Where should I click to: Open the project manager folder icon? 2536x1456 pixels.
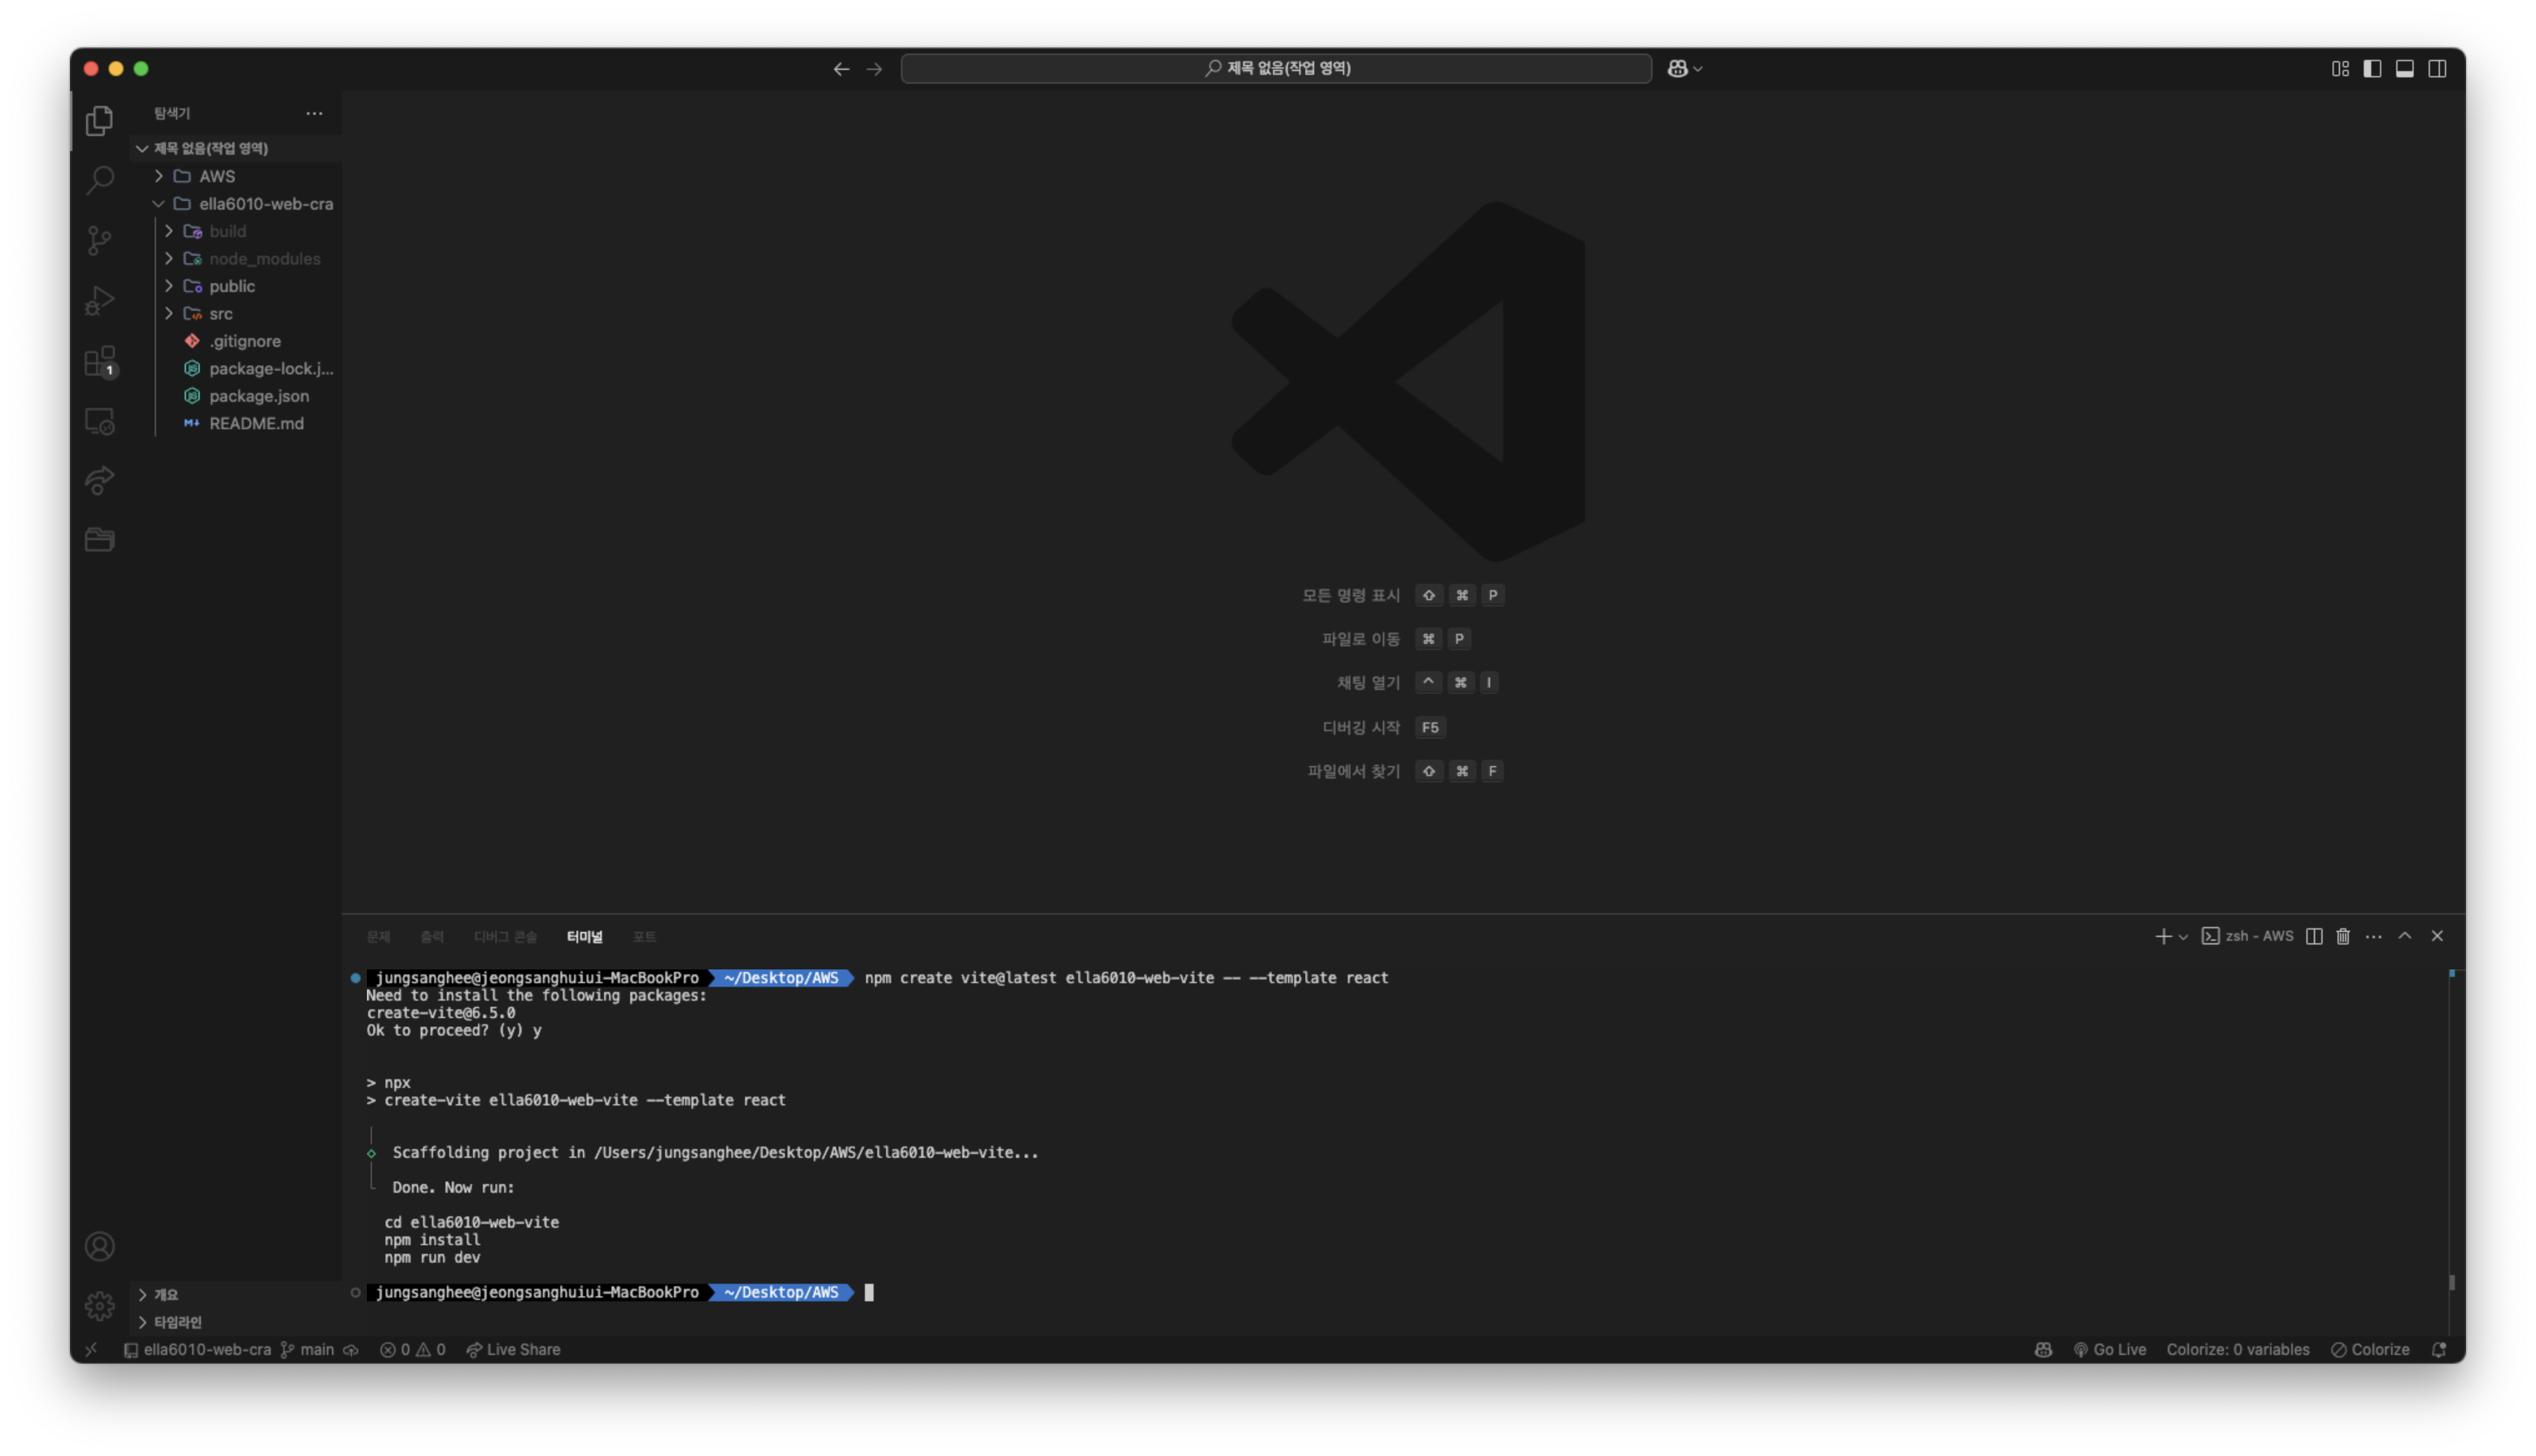tap(99, 540)
